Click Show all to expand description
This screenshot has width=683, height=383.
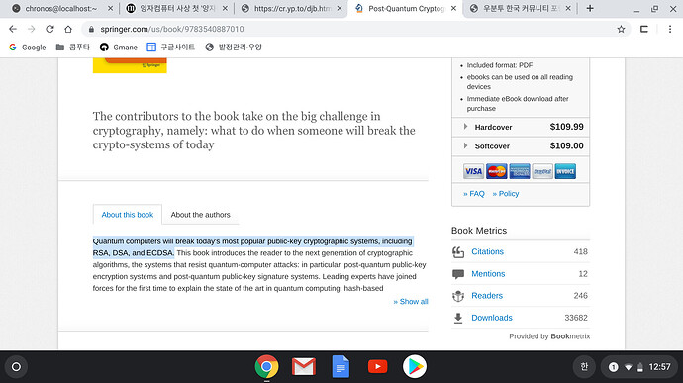coord(411,301)
